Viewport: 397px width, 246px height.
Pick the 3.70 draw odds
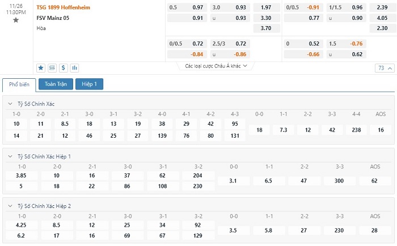click(265, 28)
